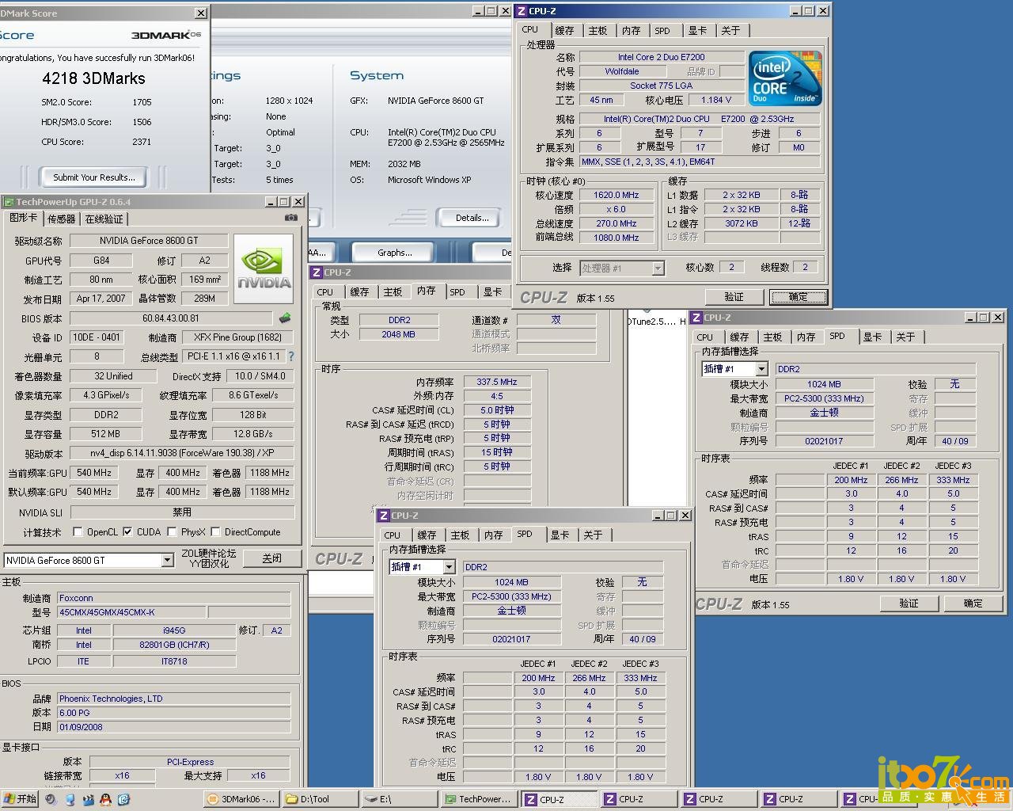1013x811 pixels.
Task: Click the i945G chipset value
Action: (x=174, y=630)
